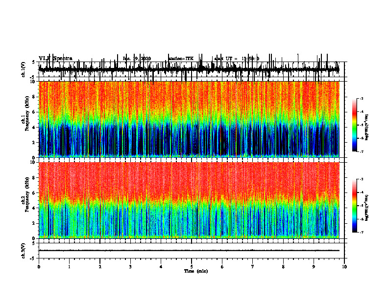
Task: Click the '4' tick on ch.2 frequency axis
Action: [x=34, y=208]
